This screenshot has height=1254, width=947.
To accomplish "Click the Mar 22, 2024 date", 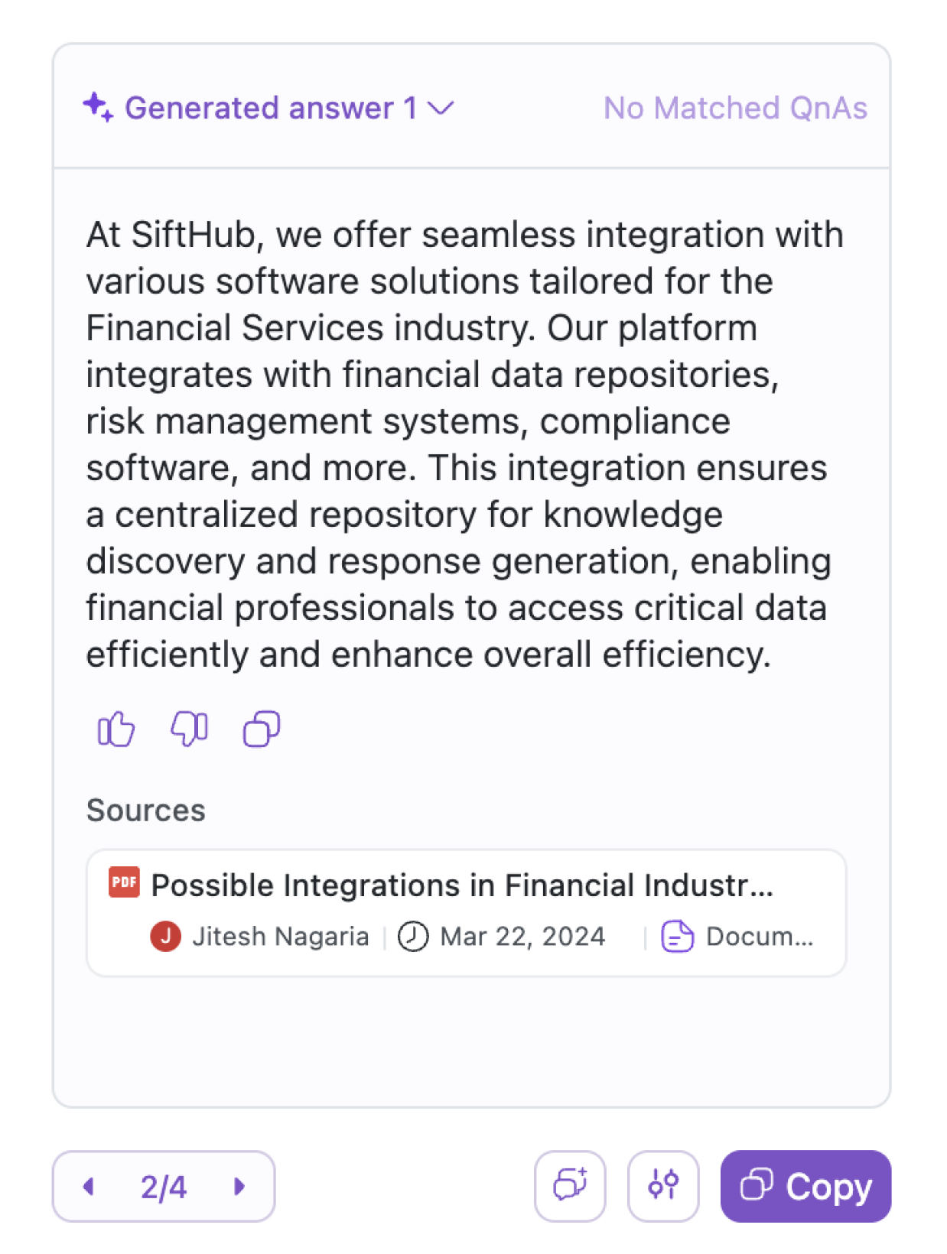I will pyautogui.click(x=522, y=936).
